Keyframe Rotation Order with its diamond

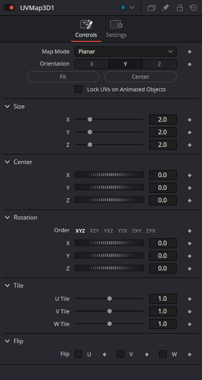click(190, 231)
